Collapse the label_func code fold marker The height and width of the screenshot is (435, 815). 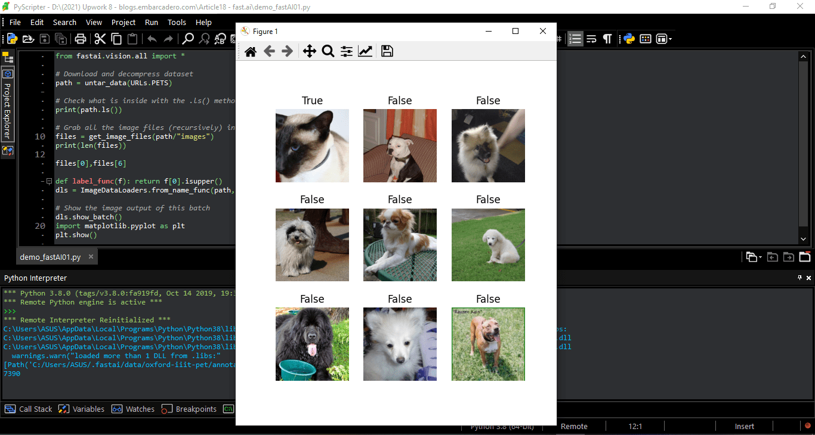click(x=49, y=181)
